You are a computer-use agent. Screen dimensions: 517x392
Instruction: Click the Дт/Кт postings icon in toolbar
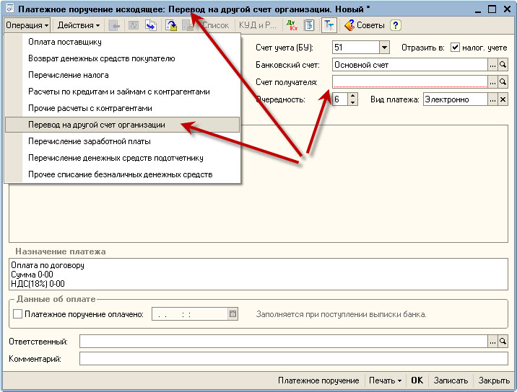point(292,25)
